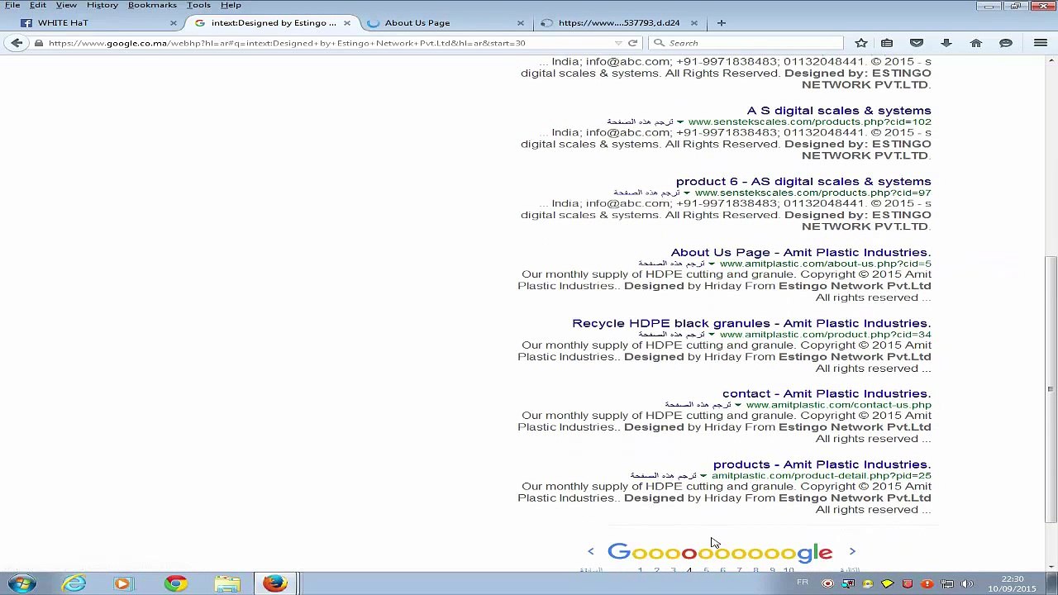
Task: Open the Downloads arrow icon
Action: pos(946,43)
